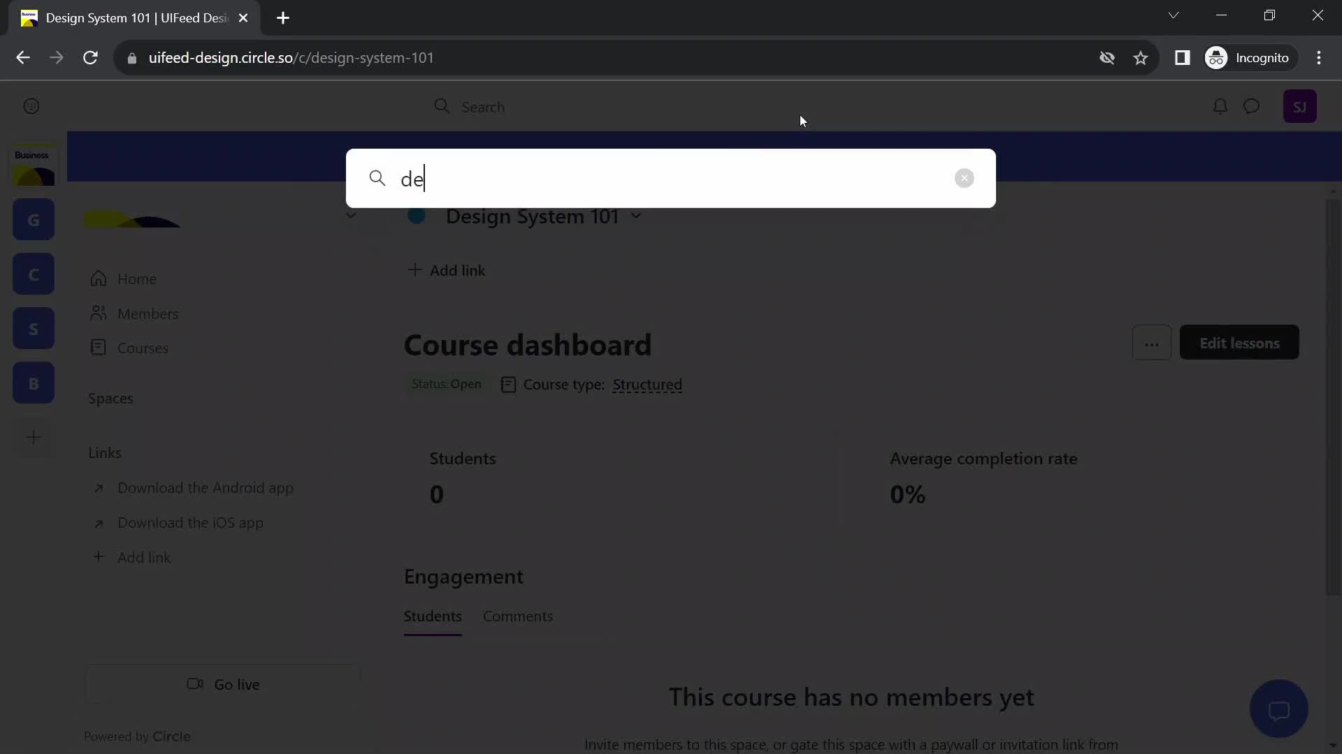The width and height of the screenshot is (1342, 754).
Task: Select the Students engagement tab
Action: click(433, 616)
